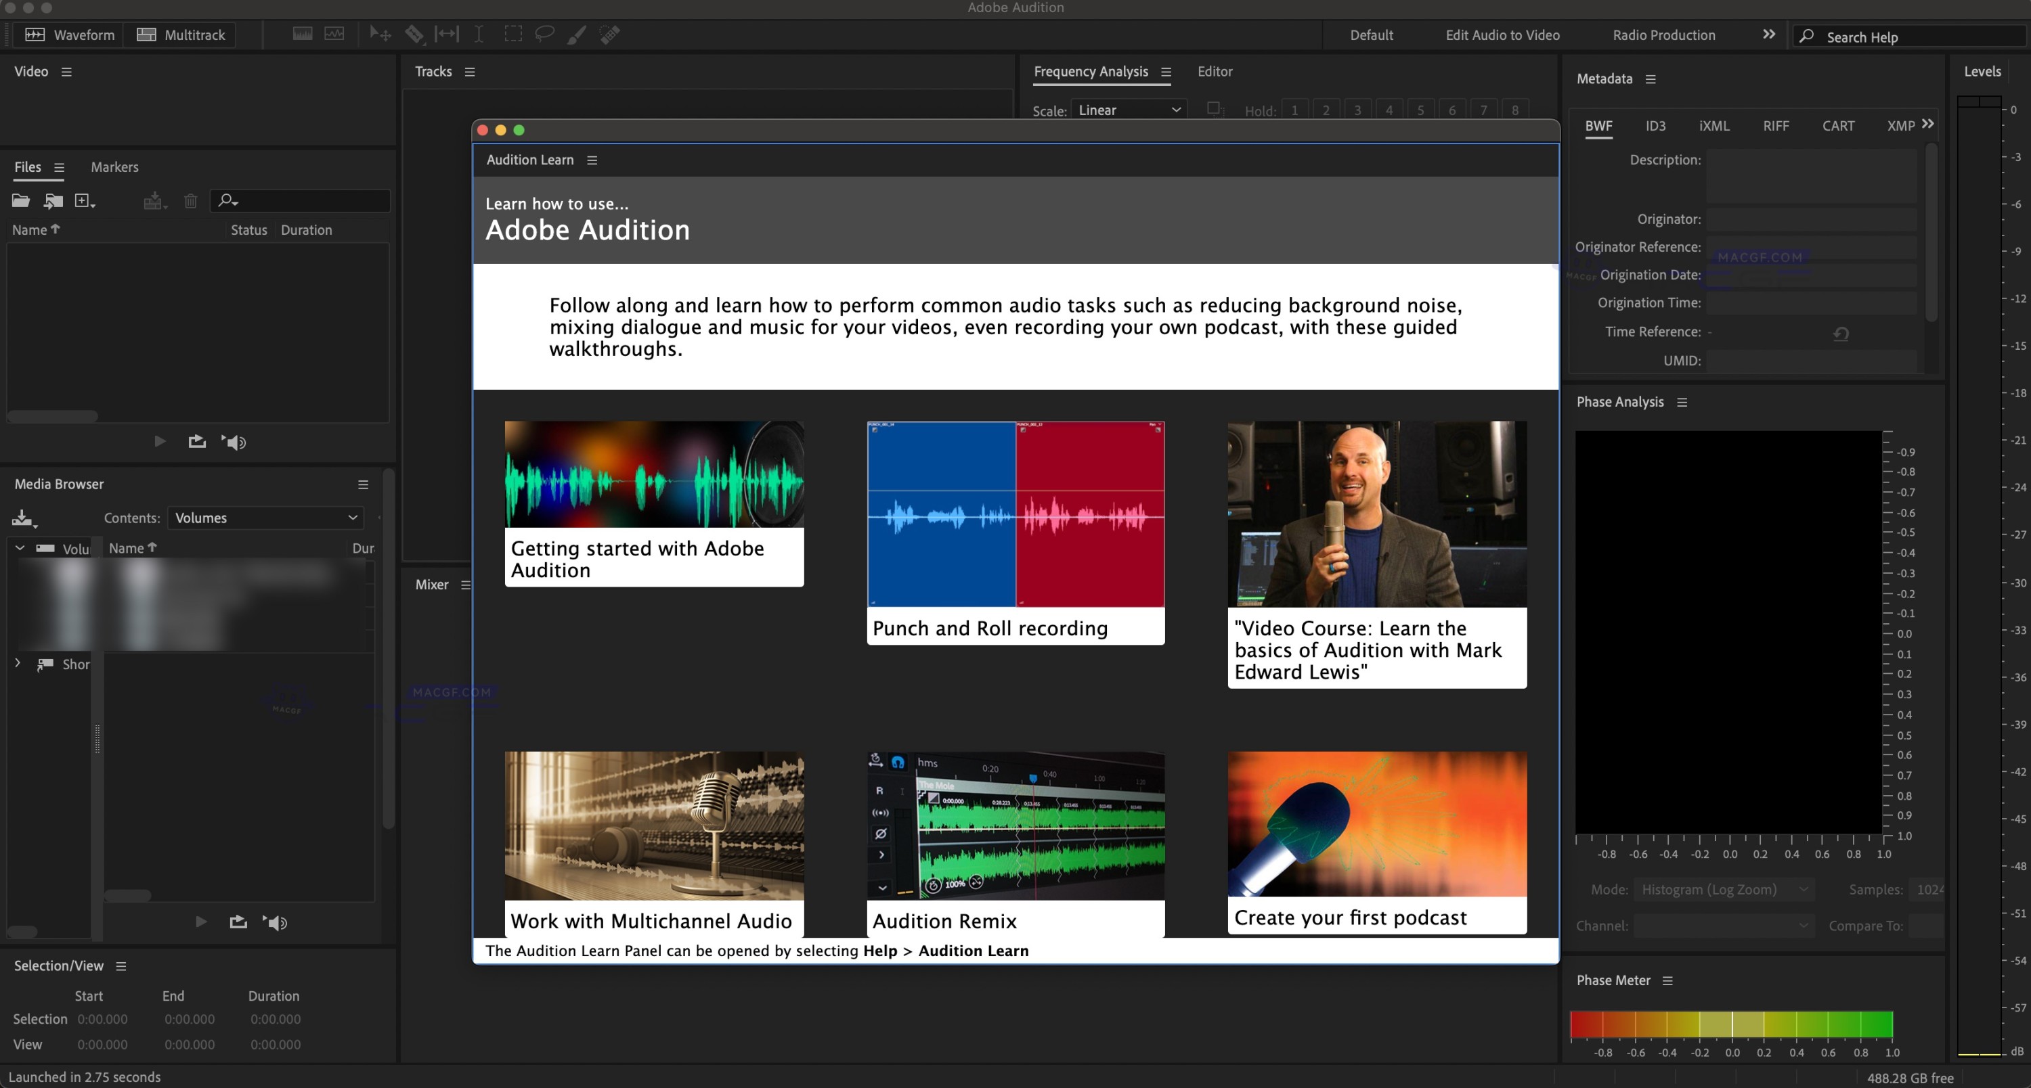Toggle auto-play speaker icon in Files panel

tap(234, 442)
